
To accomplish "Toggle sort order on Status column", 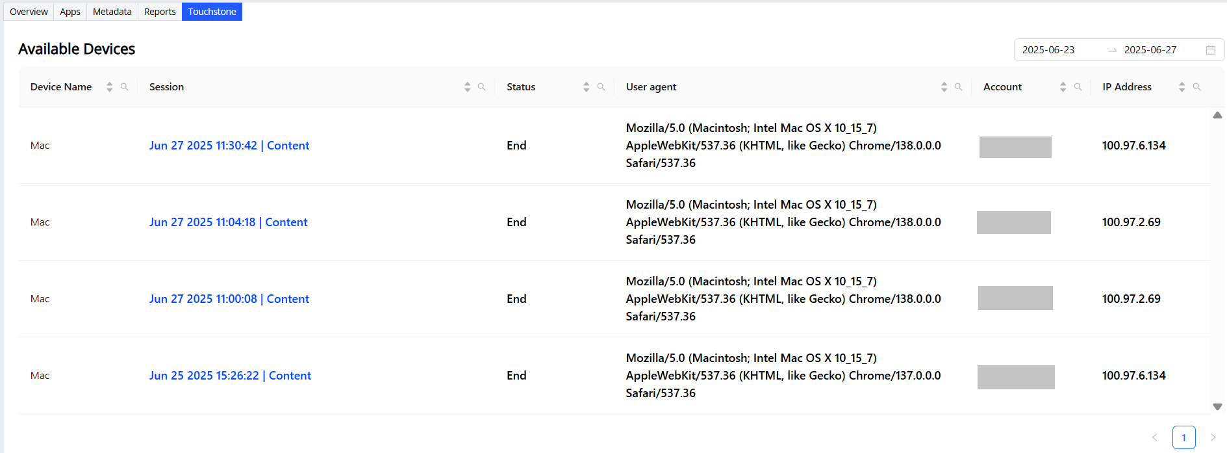I will 586,87.
